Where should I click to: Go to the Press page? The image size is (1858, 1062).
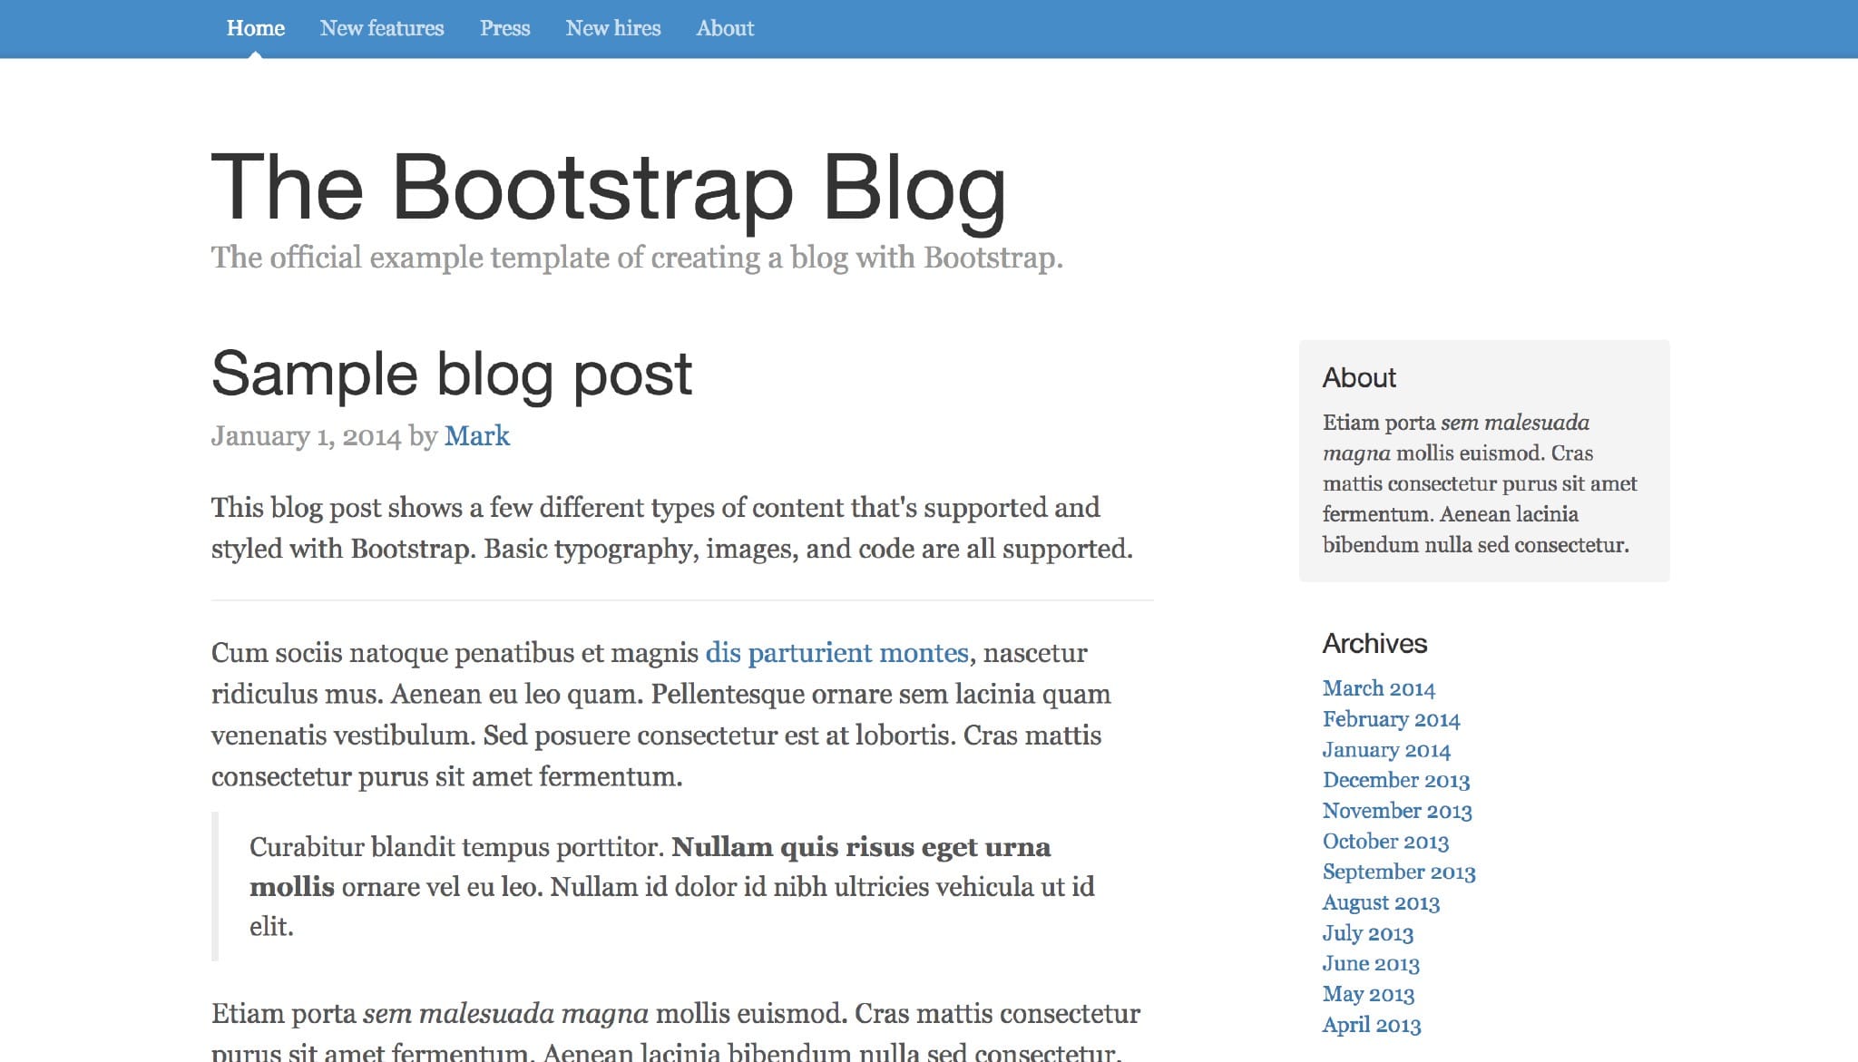pyautogui.click(x=504, y=28)
